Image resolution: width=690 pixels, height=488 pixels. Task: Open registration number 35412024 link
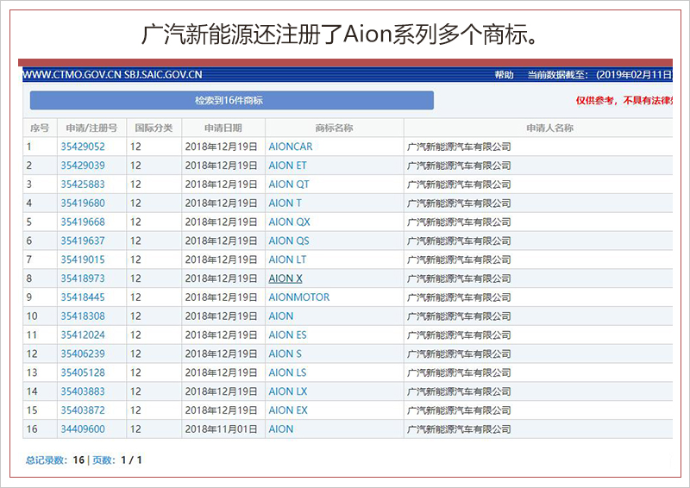tap(83, 335)
